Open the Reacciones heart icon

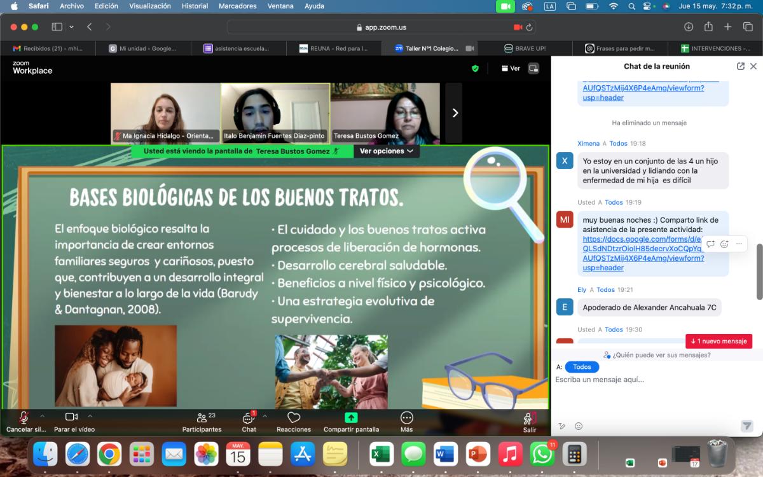tap(293, 418)
